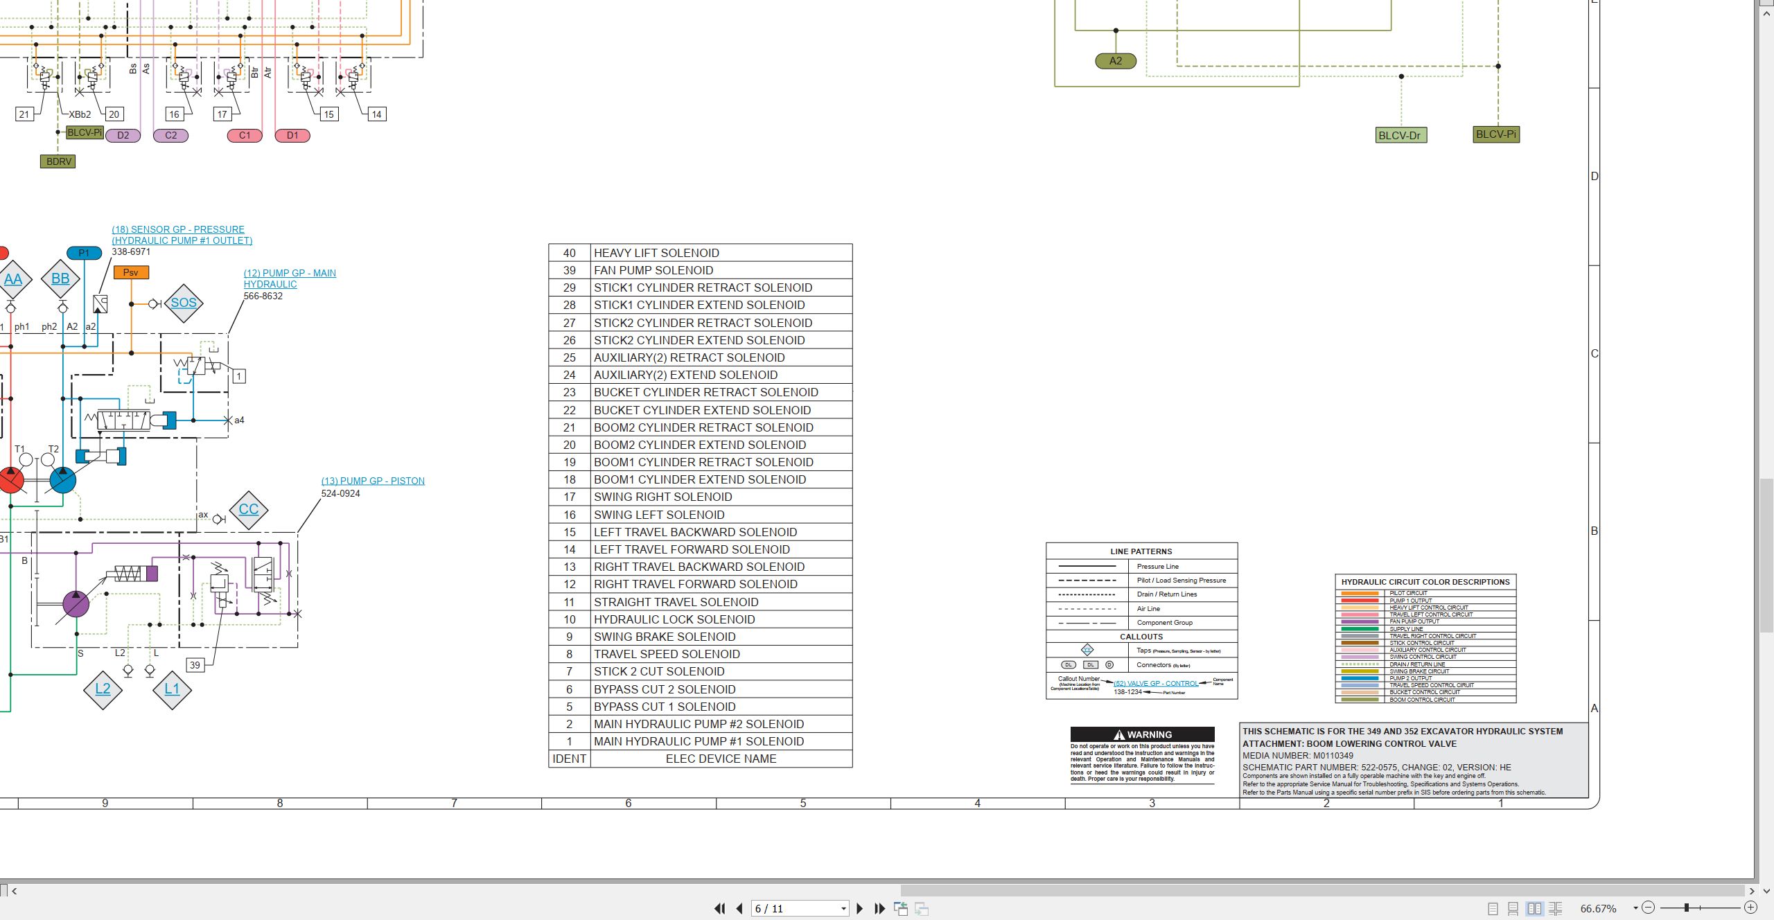Image resolution: width=1774 pixels, height=920 pixels.
Task: Click the next view icon
Action: coord(922,908)
